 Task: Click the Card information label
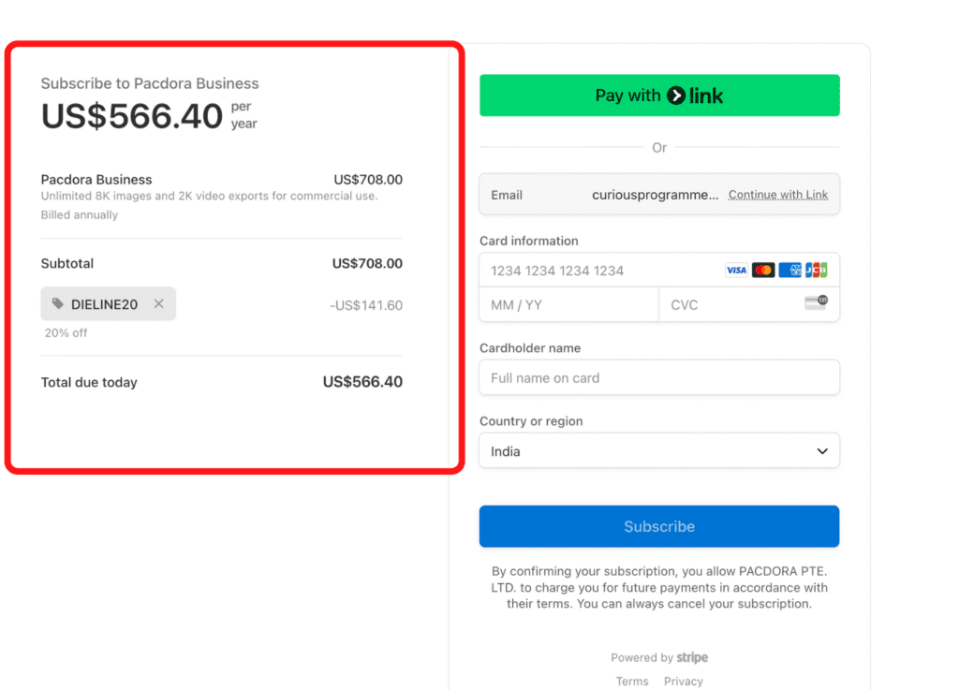click(528, 241)
